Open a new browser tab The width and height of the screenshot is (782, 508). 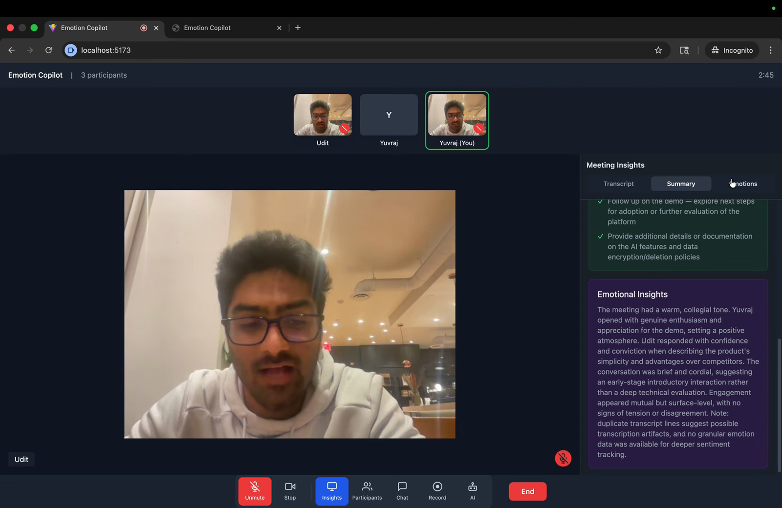click(298, 28)
